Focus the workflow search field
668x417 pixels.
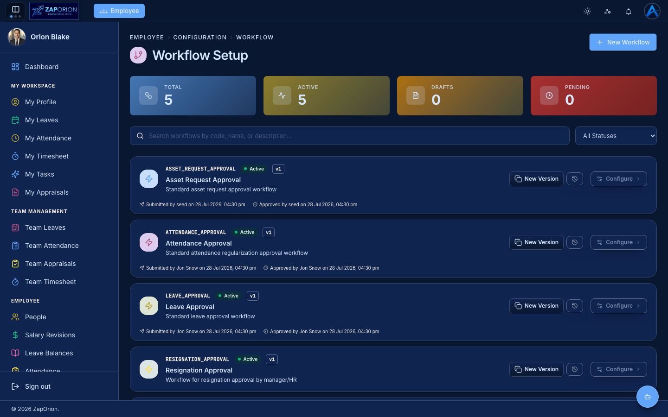point(350,136)
